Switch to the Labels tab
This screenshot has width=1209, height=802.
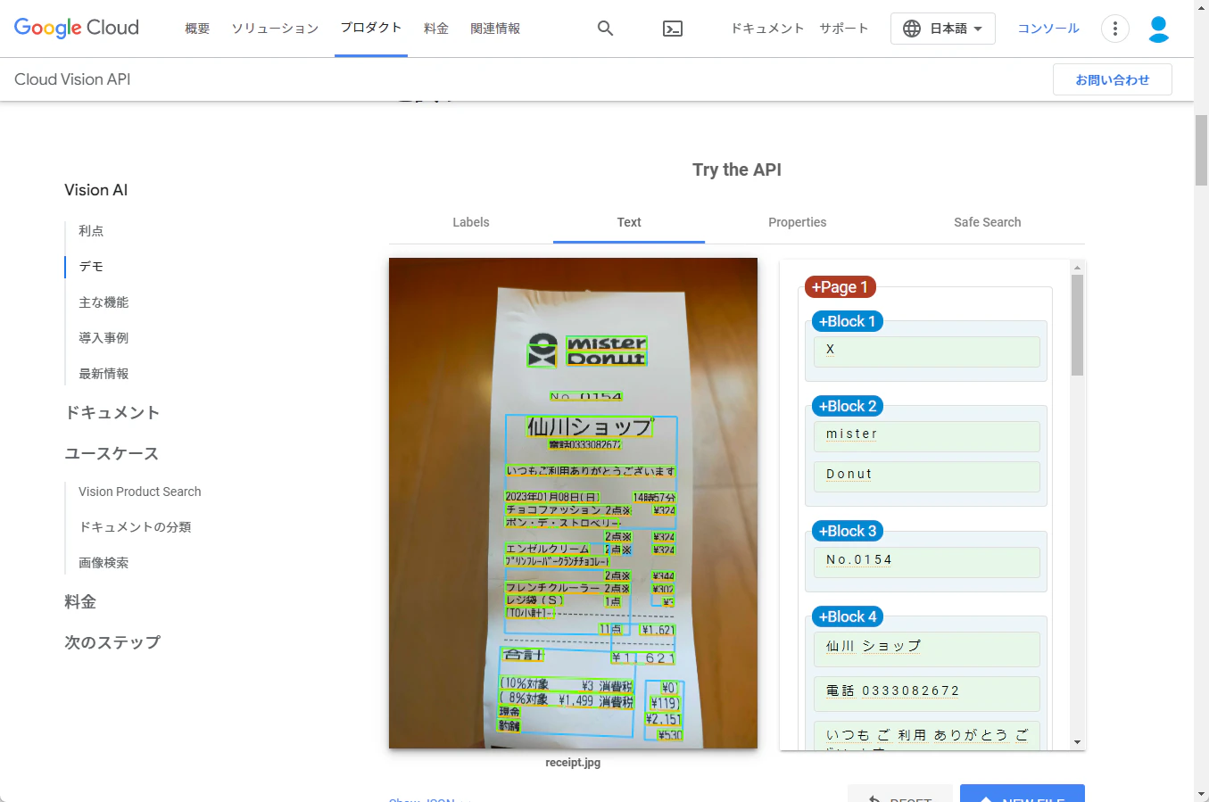pos(471,222)
